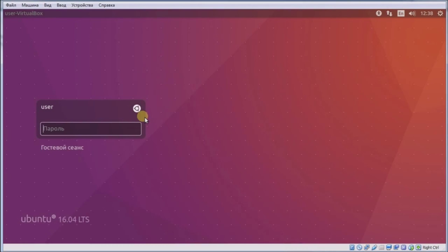Viewport: 448px width, 252px height.
Task: Click the network adapters status icon
Action: (367, 247)
